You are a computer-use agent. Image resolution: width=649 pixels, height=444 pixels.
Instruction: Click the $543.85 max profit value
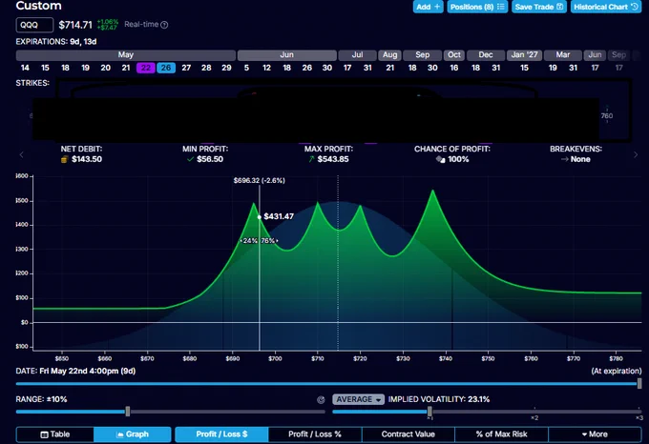pos(333,159)
